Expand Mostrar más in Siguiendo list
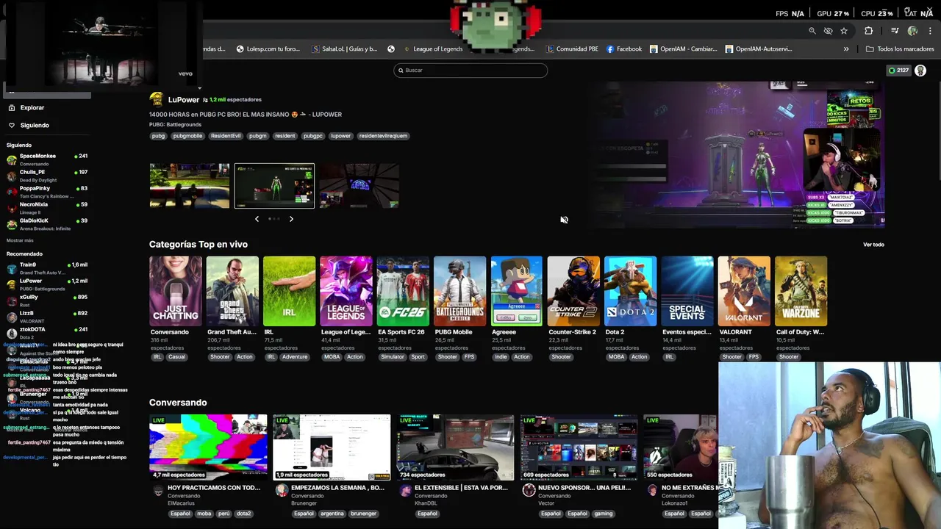 tap(20, 240)
